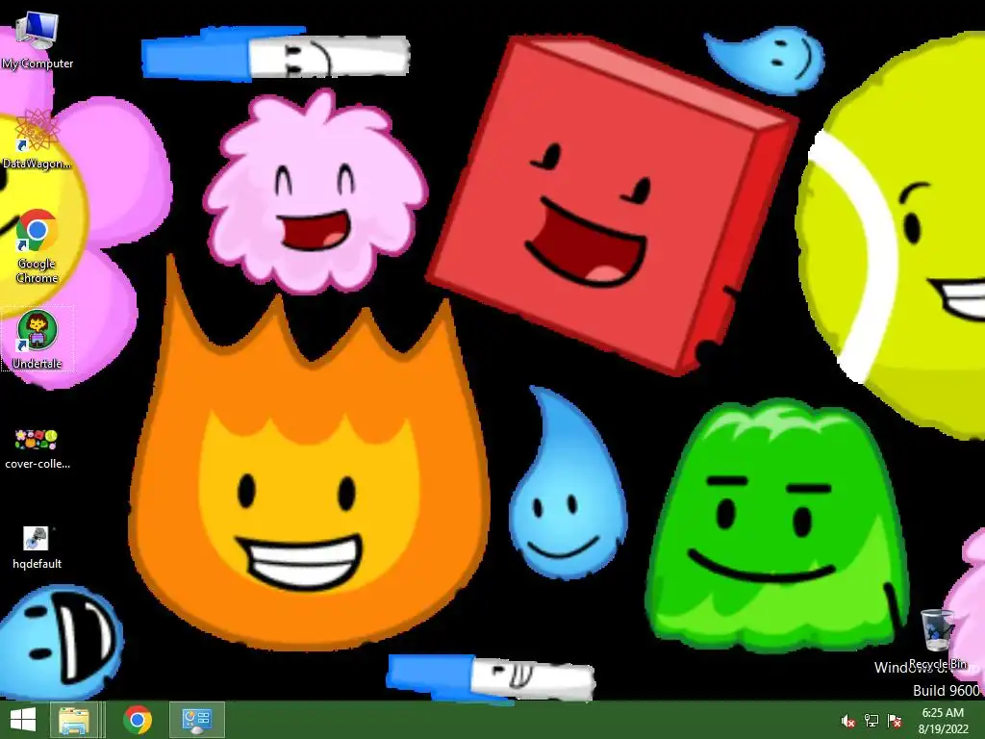The height and width of the screenshot is (739, 985).
Task: Open Control Panel taskbar icon
Action: click(196, 720)
